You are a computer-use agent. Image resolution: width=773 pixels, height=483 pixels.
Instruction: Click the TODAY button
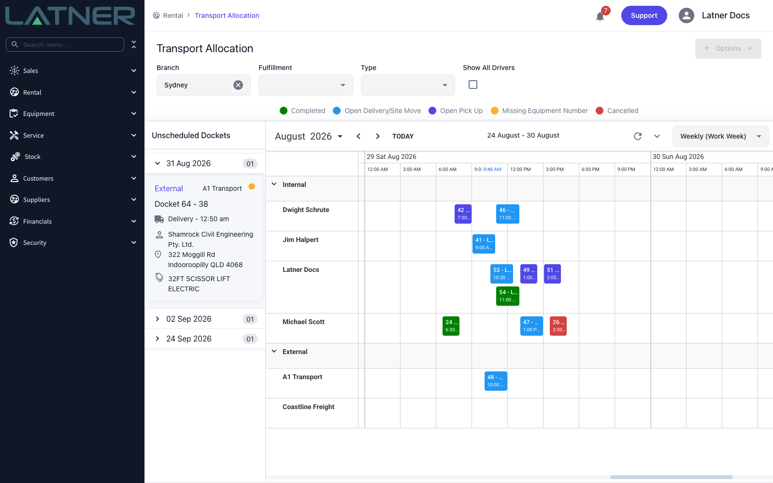[x=403, y=136]
